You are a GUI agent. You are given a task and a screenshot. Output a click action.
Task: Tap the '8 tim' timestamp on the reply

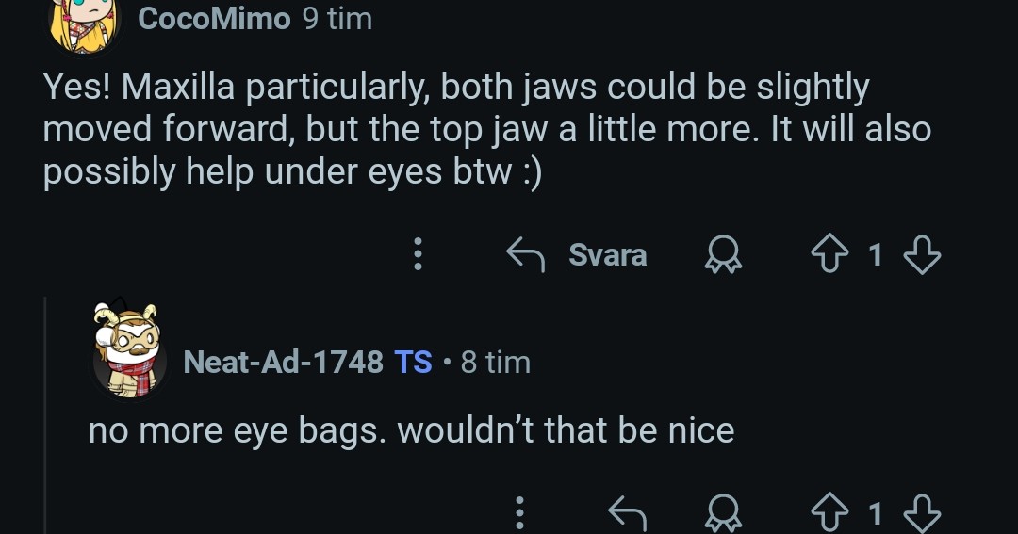tap(496, 362)
